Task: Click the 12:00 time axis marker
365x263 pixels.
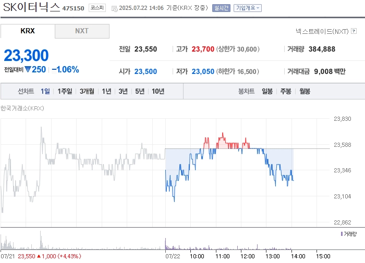Action: [x=248, y=256]
